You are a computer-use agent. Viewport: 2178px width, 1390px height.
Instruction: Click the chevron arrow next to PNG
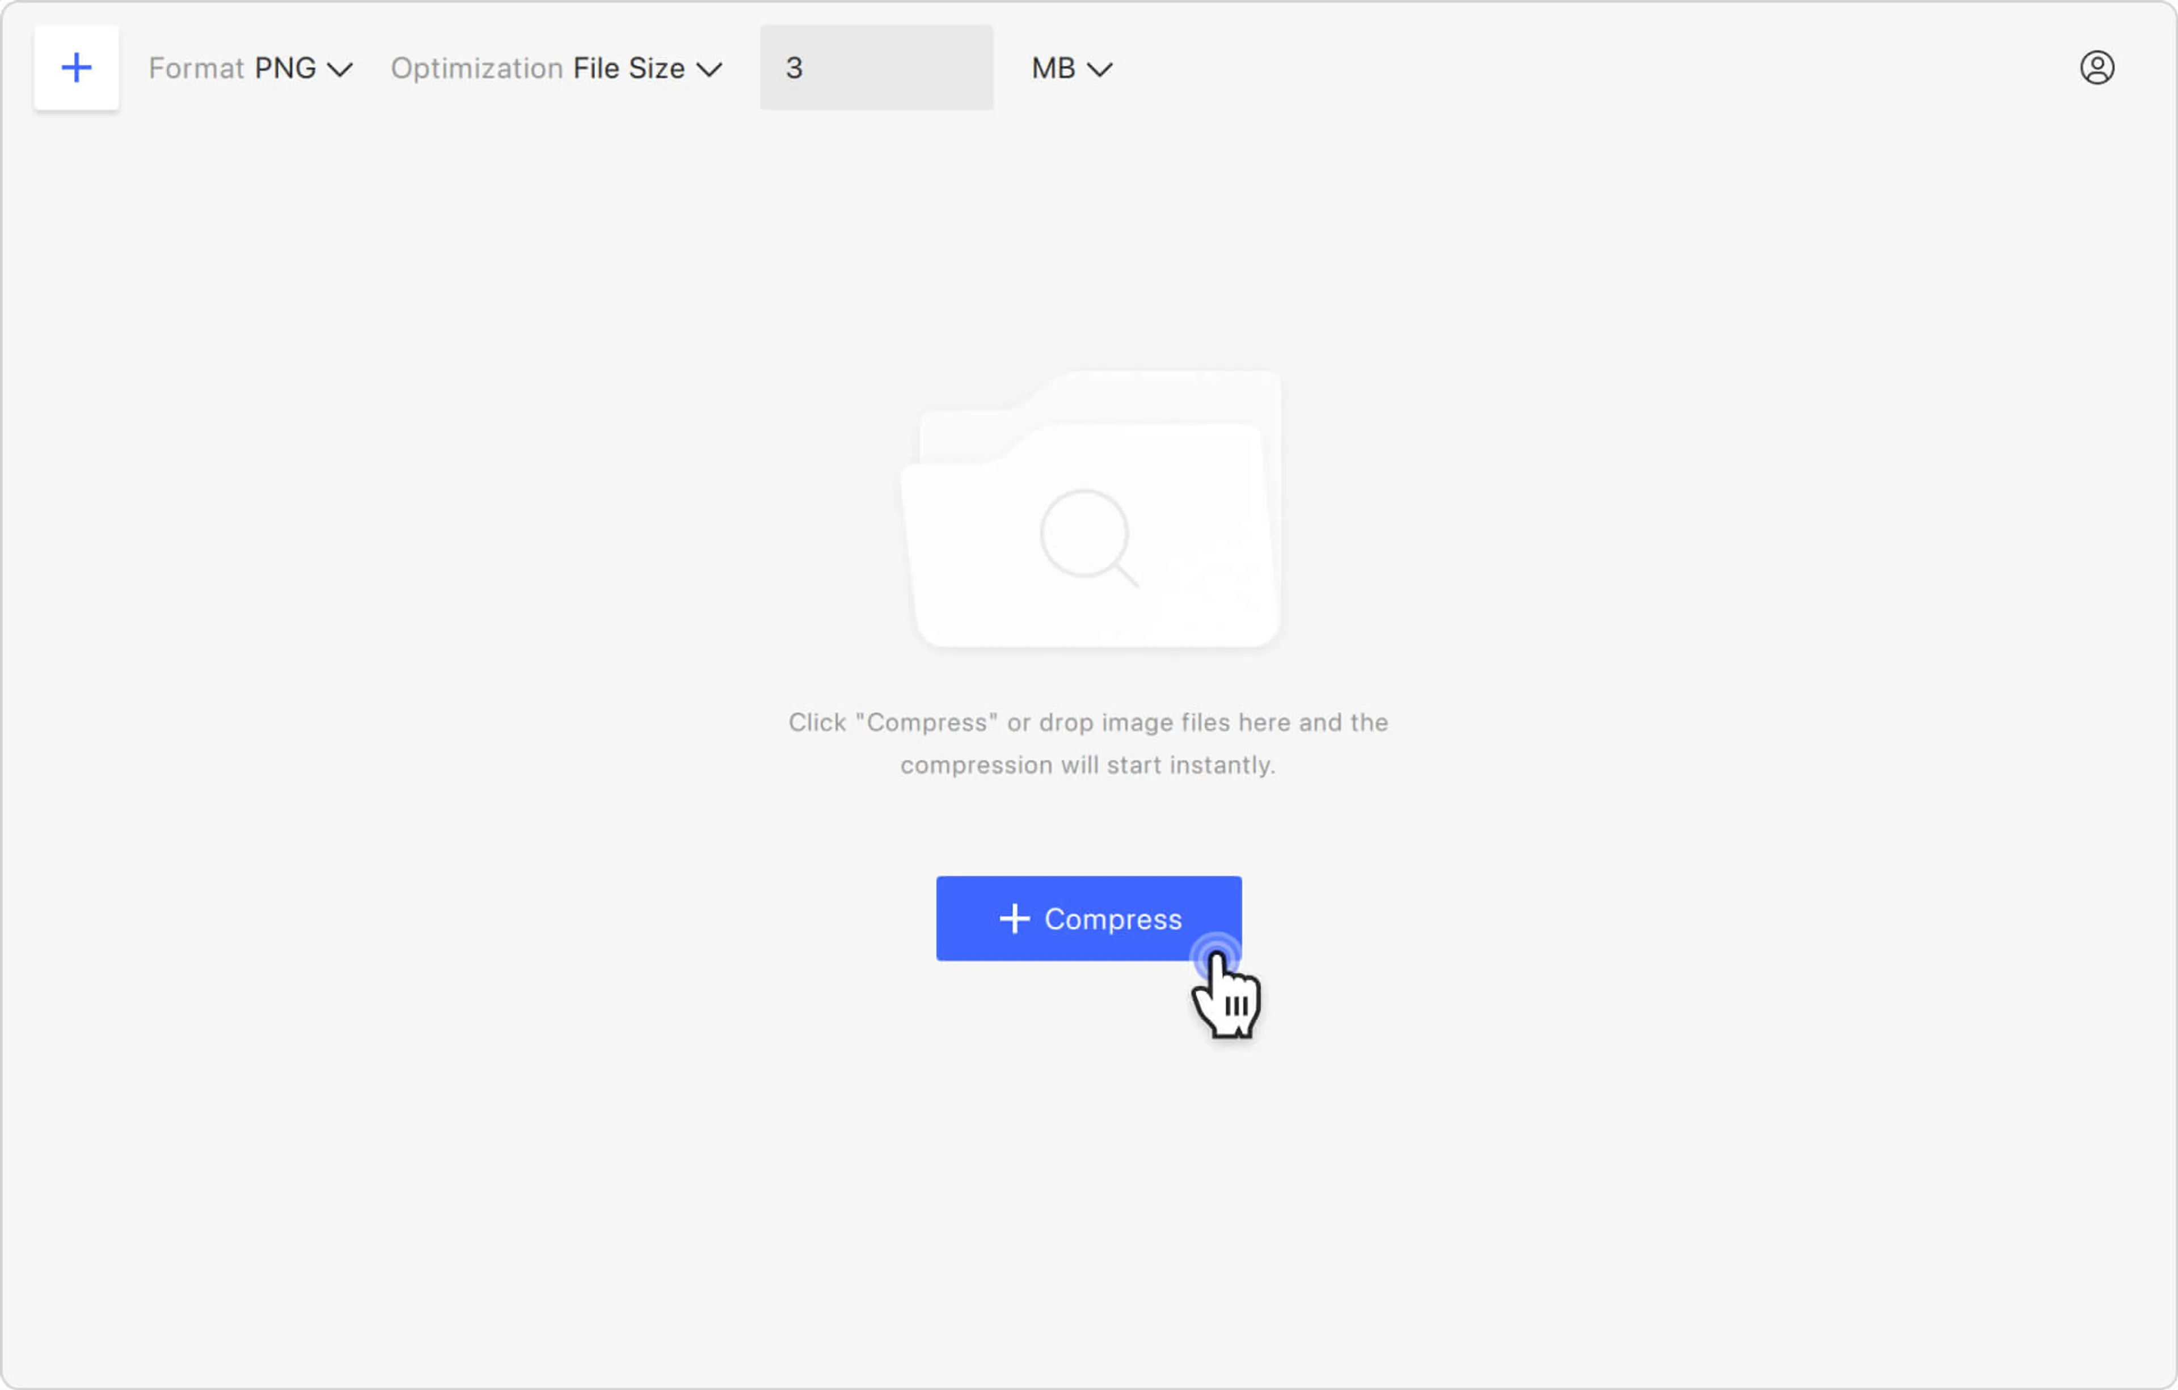(340, 70)
